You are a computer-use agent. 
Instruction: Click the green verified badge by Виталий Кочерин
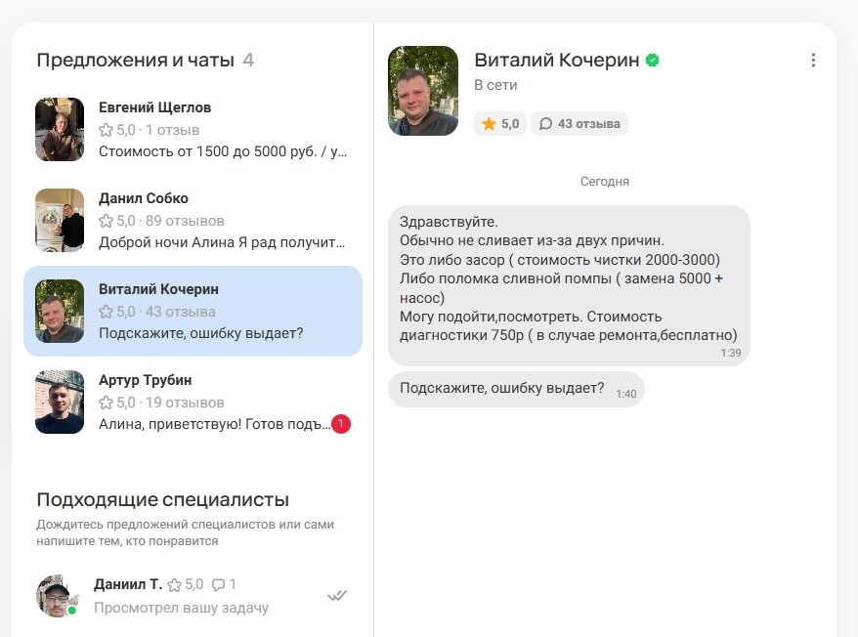pos(652,61)
